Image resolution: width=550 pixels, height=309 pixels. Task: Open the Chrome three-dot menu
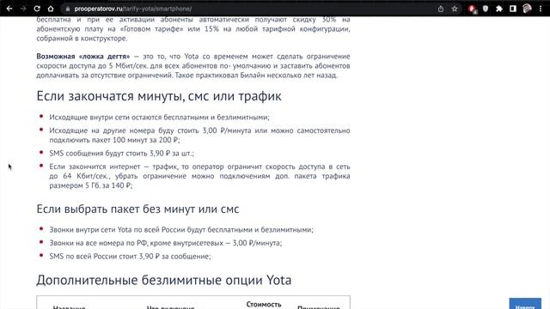pos(541,9)
